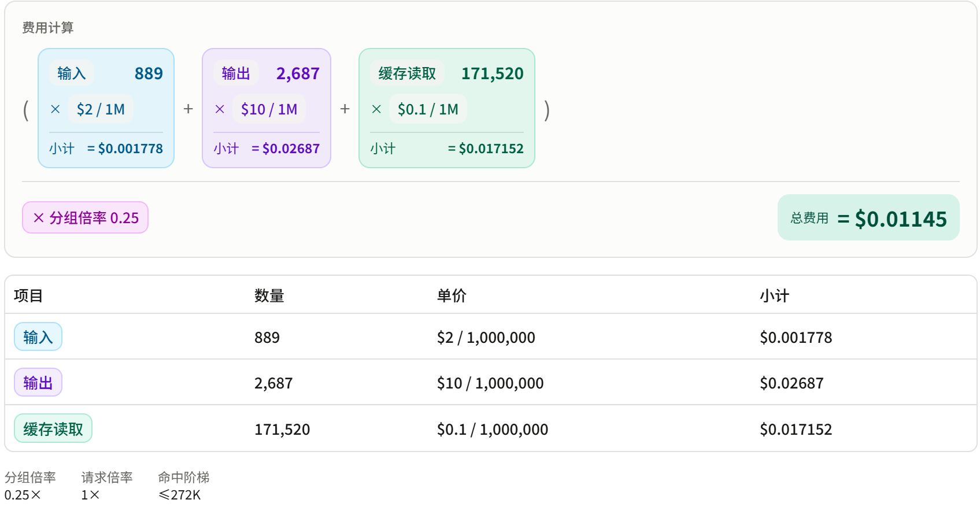Click the 889 value in the blue formula card
The width and height of the screenshot is (980, 507).
coord(149,73)
